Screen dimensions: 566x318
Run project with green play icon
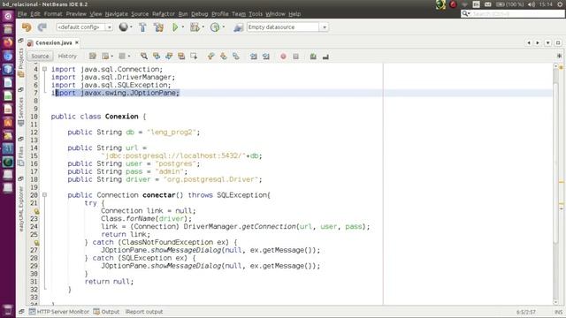(x=175, y=27)
